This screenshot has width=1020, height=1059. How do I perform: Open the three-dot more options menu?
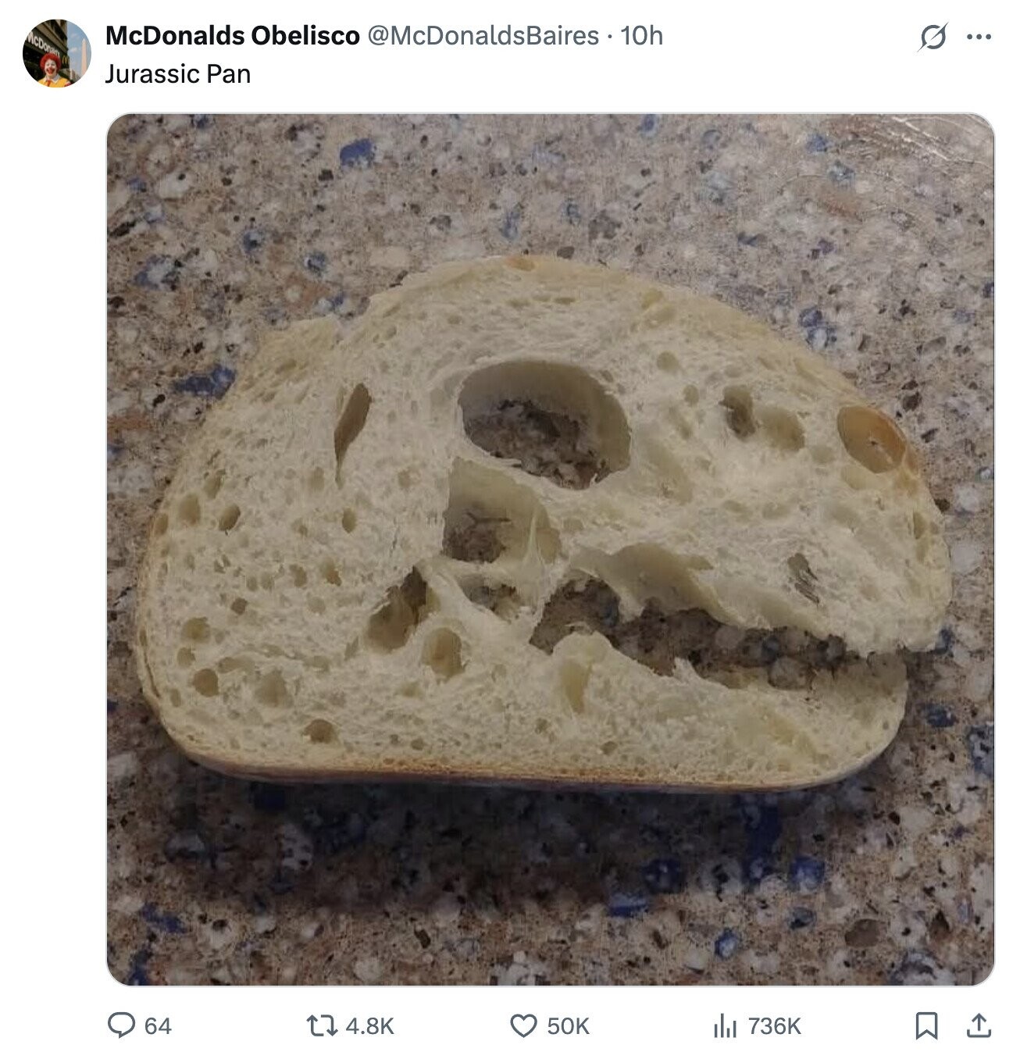(x=979, y=36)
